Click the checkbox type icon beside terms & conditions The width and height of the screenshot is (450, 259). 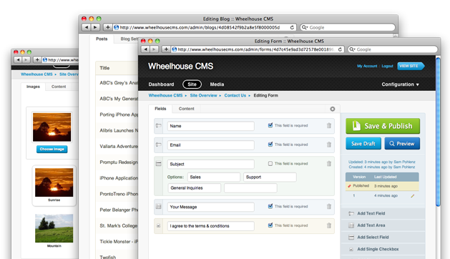pos(158,225)
